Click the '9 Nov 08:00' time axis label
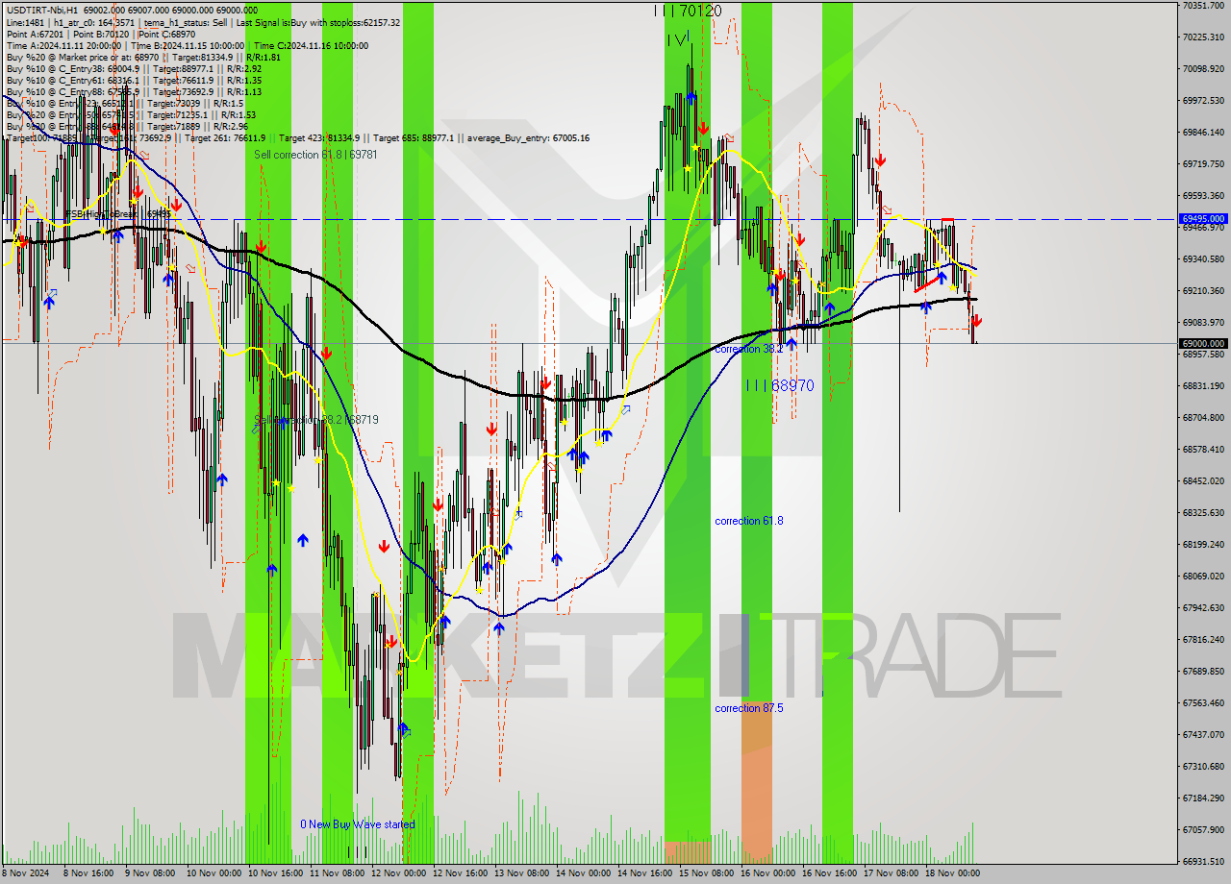The height and width of the screenshot is (884, 1231). click(152, 873)
